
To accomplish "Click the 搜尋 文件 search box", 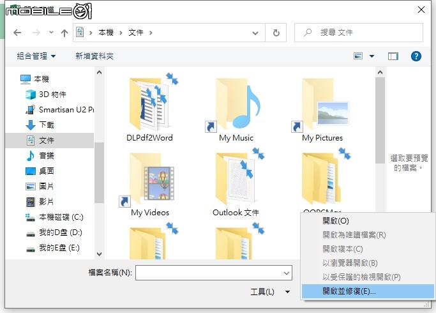I will (359, 33).
